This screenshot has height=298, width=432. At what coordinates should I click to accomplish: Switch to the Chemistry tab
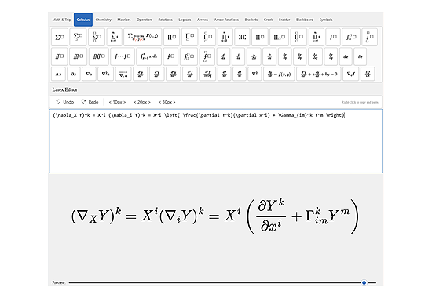pyautogui.click(x=104, y=20)
